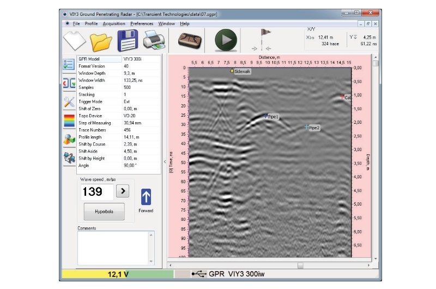The image size is (436, 289).
Task: Click the 3D shapes sidebar icon
Action: point(69,139)
